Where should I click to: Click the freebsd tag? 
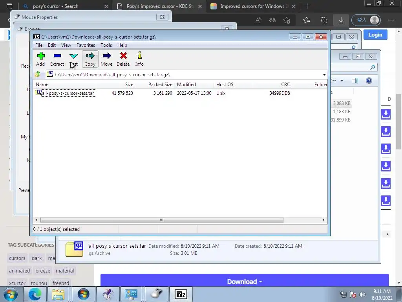61,283
